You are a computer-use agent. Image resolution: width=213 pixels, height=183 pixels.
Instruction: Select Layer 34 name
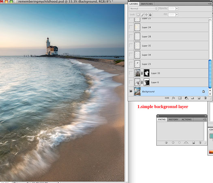146,55
